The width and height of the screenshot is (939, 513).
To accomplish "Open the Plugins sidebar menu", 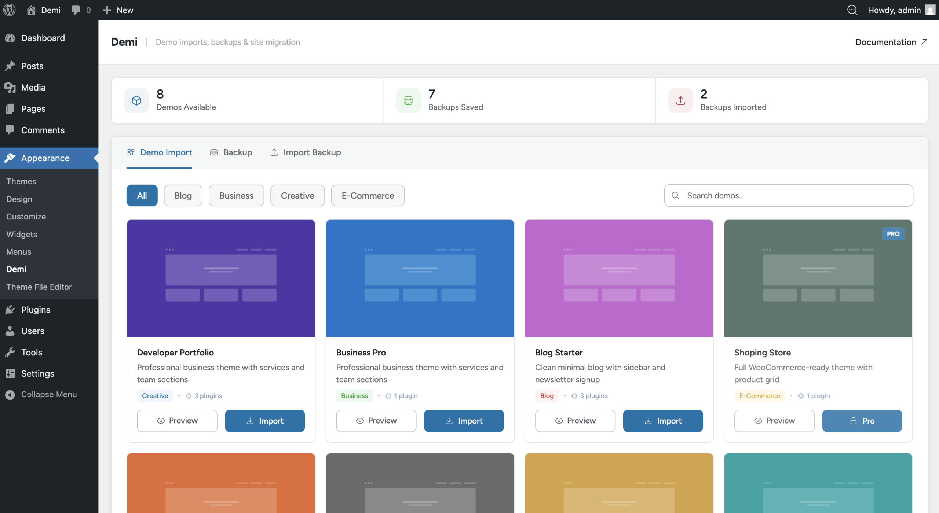I will tap(36, 310).
